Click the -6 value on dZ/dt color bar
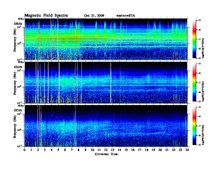This screenshot has height=172, width=223. (x=199, y=117)
